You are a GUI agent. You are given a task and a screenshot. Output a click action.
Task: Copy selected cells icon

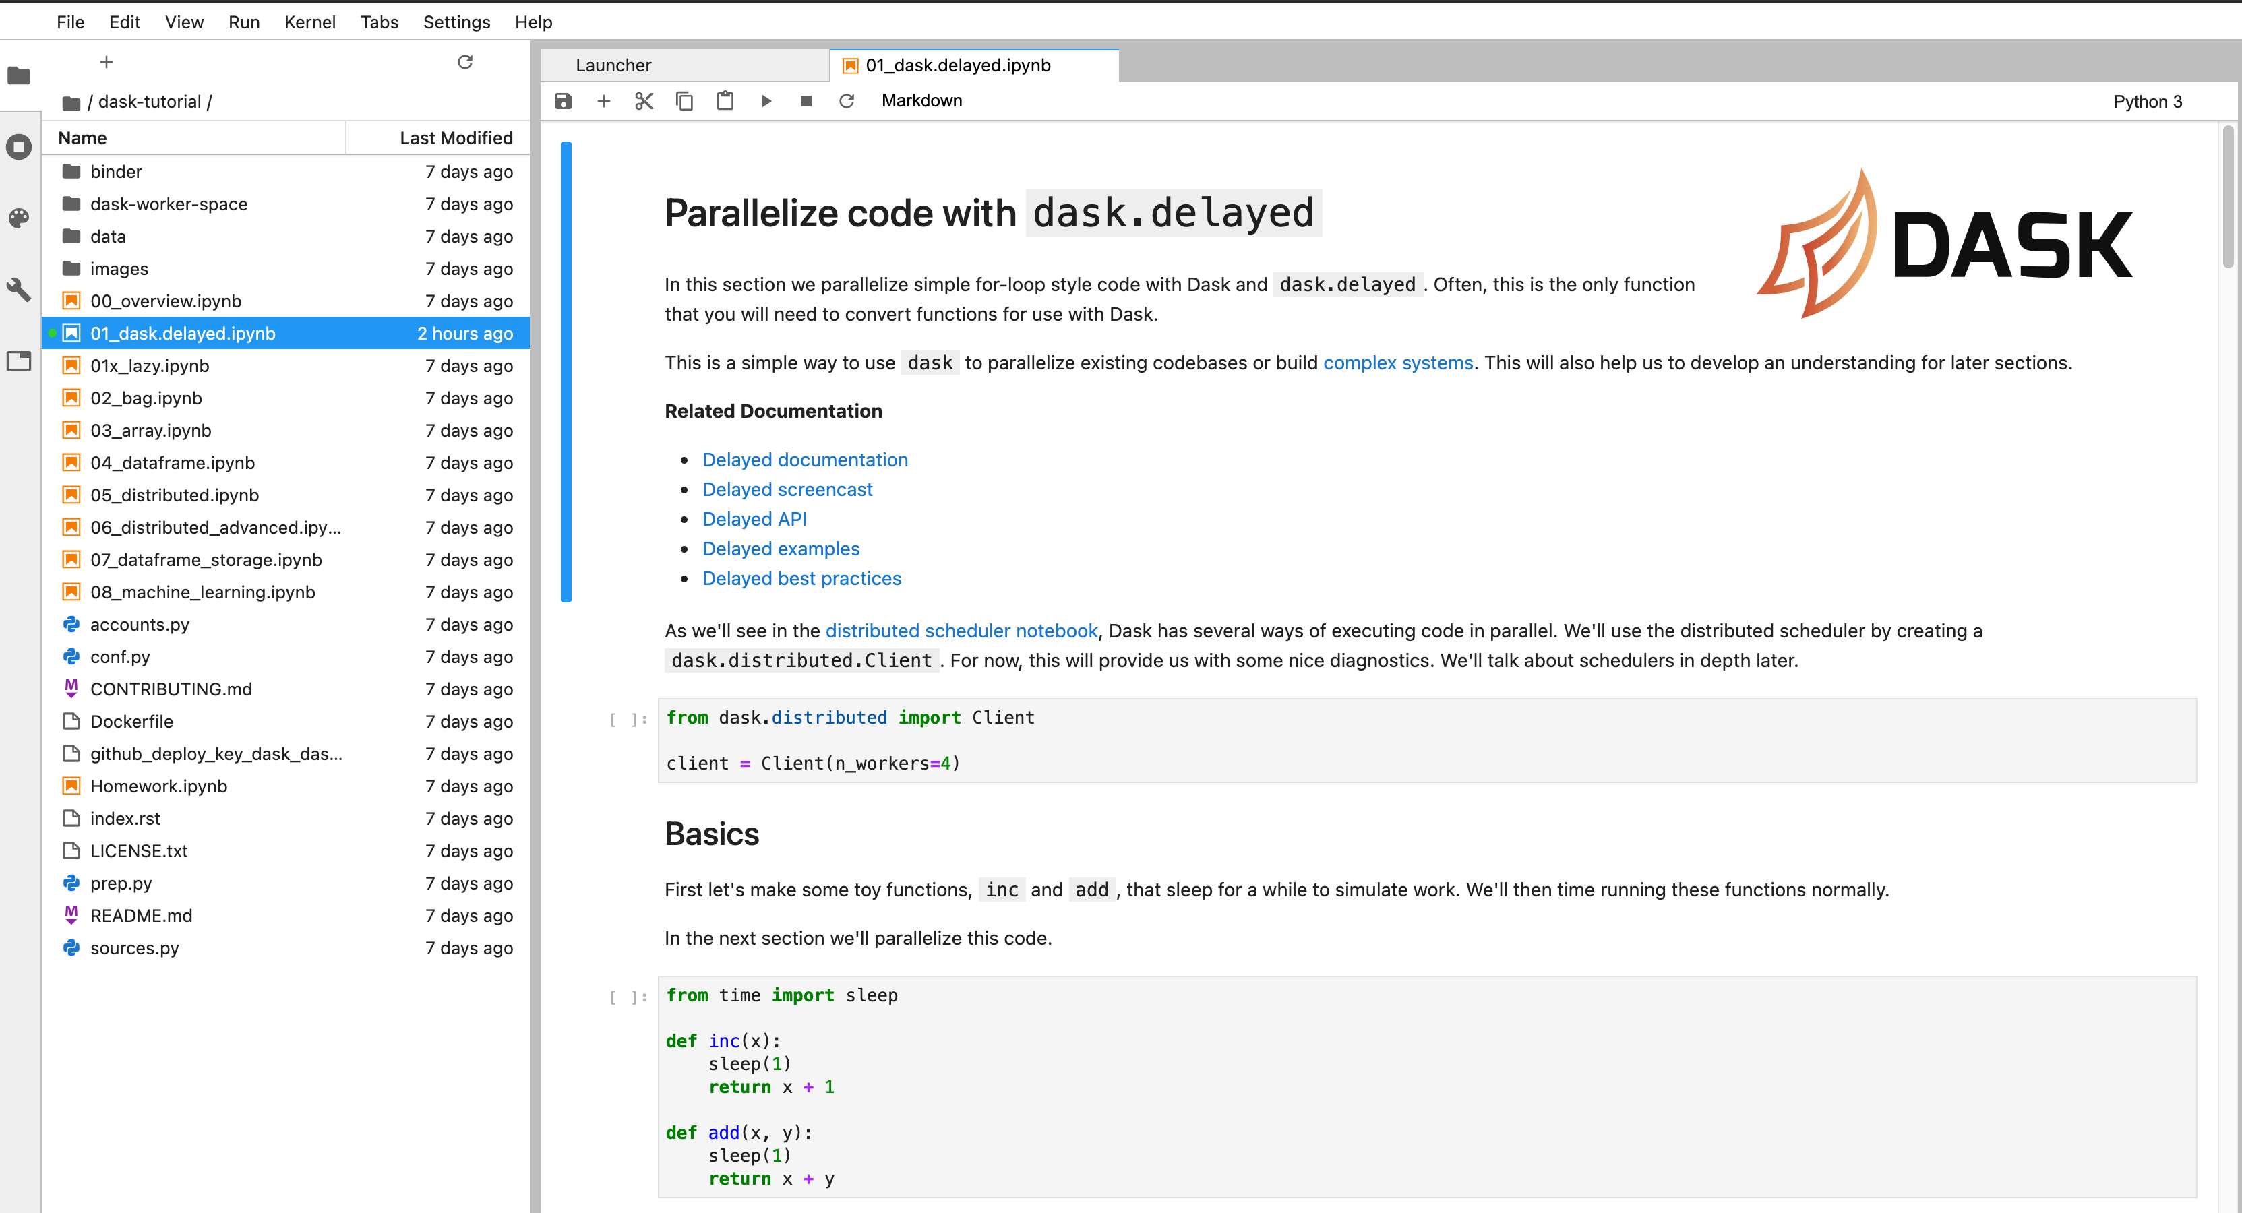pyautogui.click(x=685, y=101)
